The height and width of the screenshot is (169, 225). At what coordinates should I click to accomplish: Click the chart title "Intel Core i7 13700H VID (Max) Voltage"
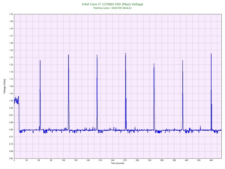(113, 4)
